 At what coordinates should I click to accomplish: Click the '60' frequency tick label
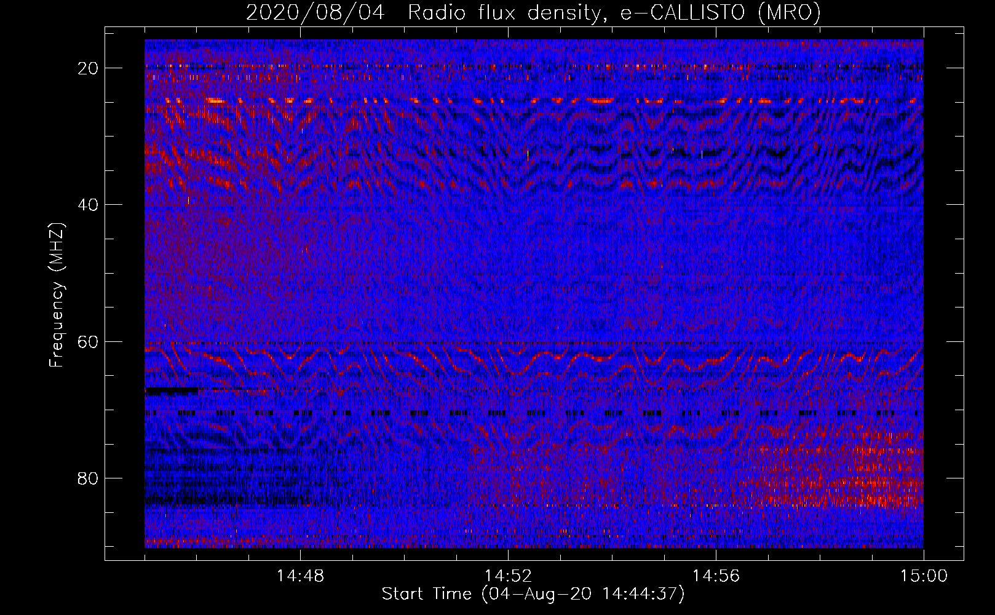click(89, 342)
